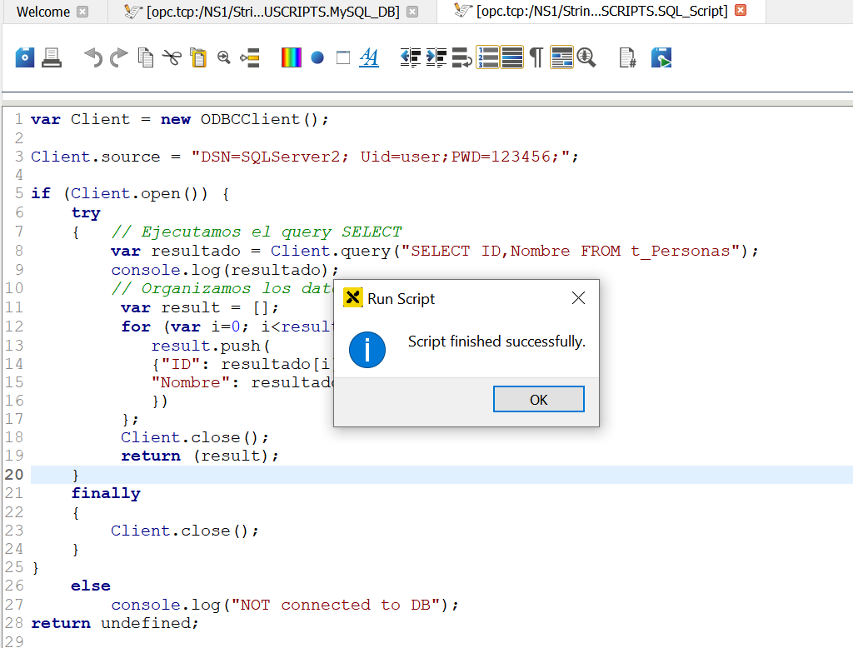Click the DSN connection string on line 3
Screen dimensions: 853x648
(x=380, y=157)
